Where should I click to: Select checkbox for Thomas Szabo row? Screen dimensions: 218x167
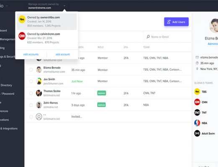pyautogui.click(x=31, y=93)
